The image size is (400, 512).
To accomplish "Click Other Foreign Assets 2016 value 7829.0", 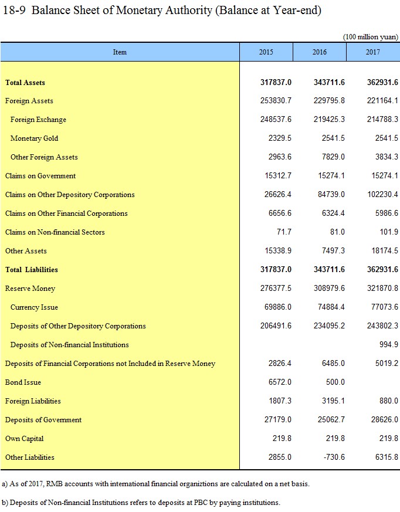I will [333, 157].
